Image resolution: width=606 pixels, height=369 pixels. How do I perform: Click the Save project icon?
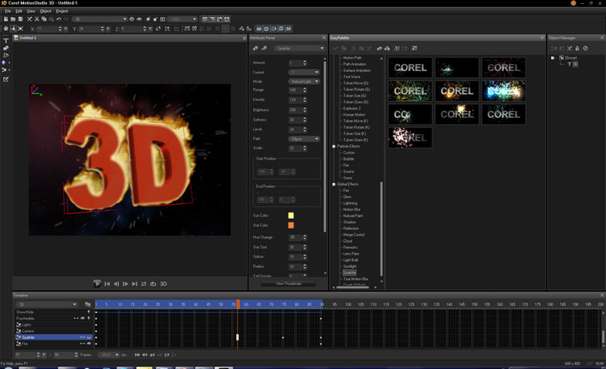coord(19,19)
